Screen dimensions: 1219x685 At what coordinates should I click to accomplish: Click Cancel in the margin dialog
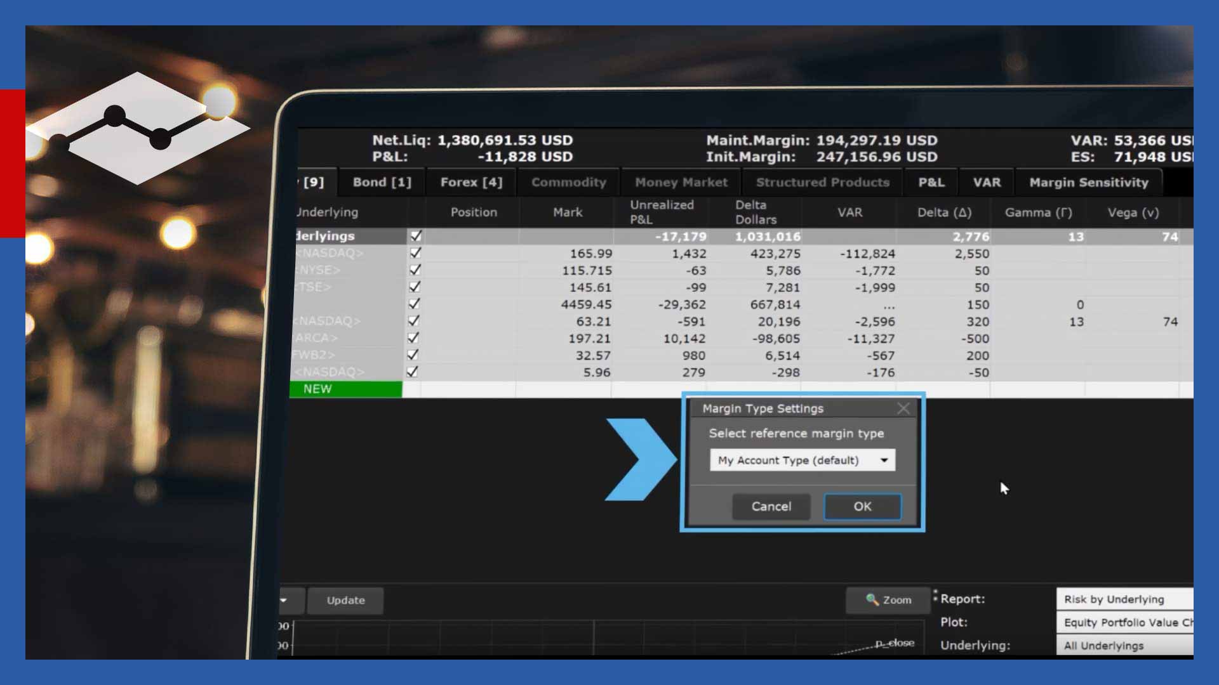(x=771, y=507)
